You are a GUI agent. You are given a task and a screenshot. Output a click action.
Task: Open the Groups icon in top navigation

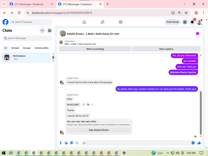coord(121,22)
